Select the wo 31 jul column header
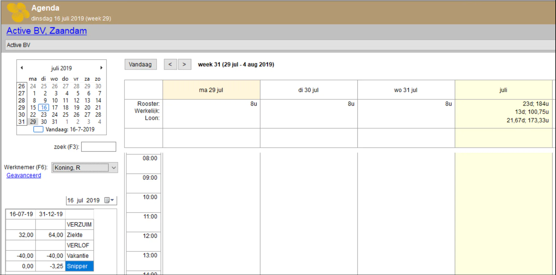The width and height of the screenshot is (556, 275). pyautogui.click(x=406, y=90)
